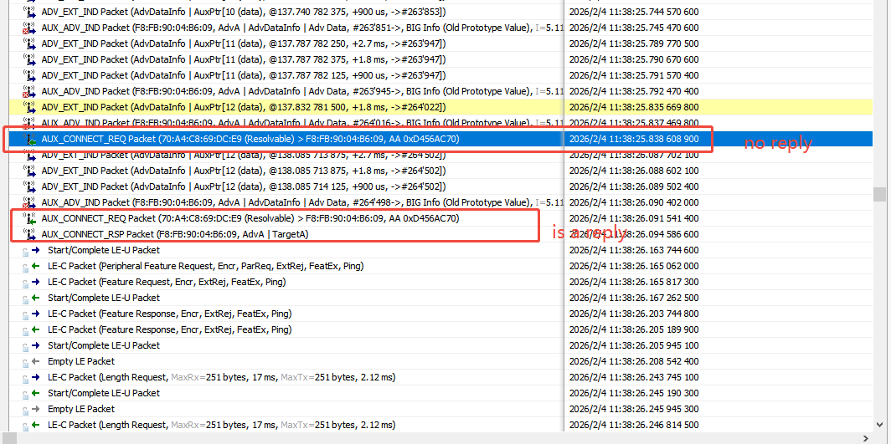Click timestamp 2026/2/4 11:38:26.090 402 000
Screen dimensions: 891x444
pyautogui.click(x=634, y=202)
